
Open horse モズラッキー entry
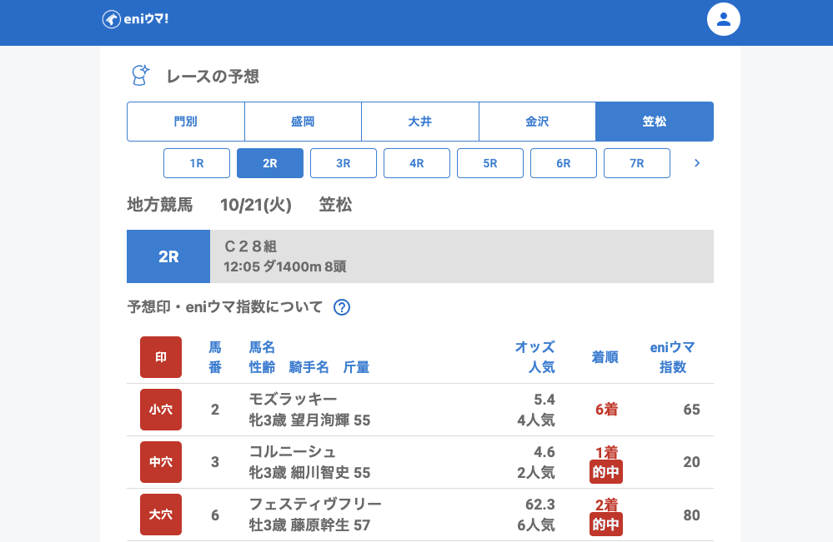pos(293,400)
